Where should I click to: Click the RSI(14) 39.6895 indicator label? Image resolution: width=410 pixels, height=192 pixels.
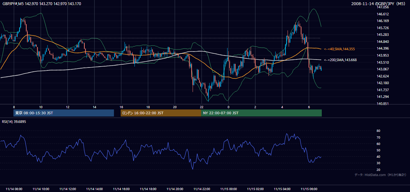[x=14, y=122]
